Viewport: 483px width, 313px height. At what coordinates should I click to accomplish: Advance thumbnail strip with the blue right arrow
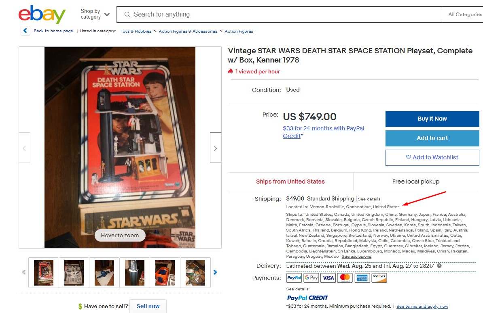[x=215, y=272]
